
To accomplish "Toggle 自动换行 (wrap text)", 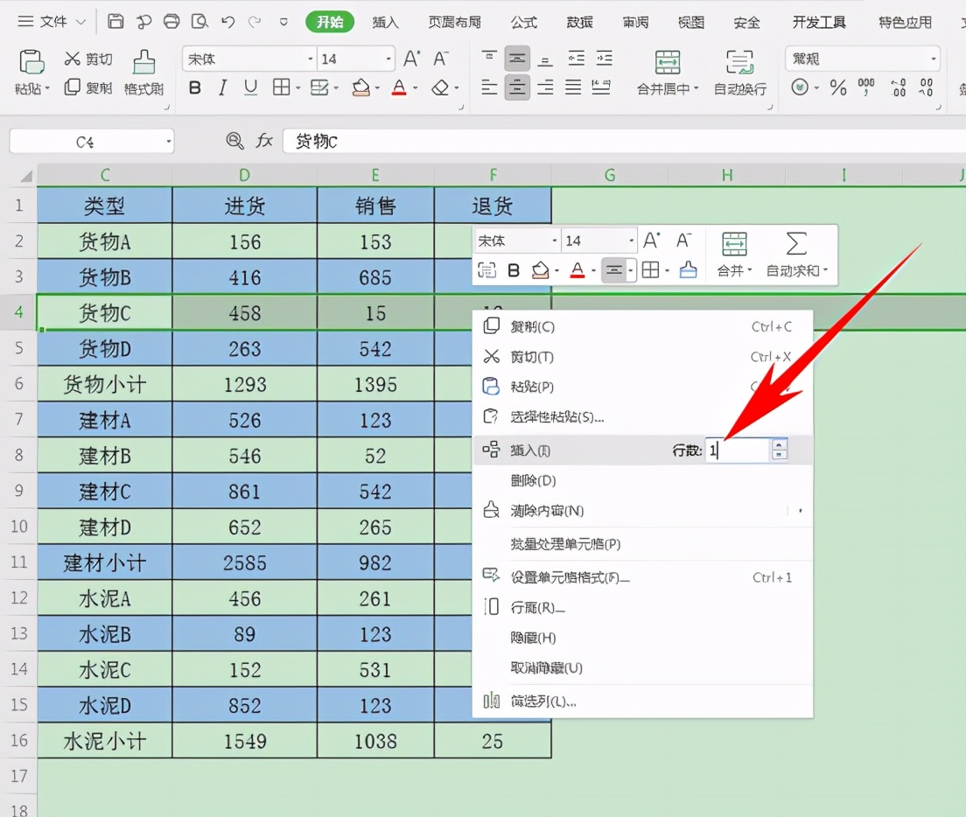I will point(739,73).
